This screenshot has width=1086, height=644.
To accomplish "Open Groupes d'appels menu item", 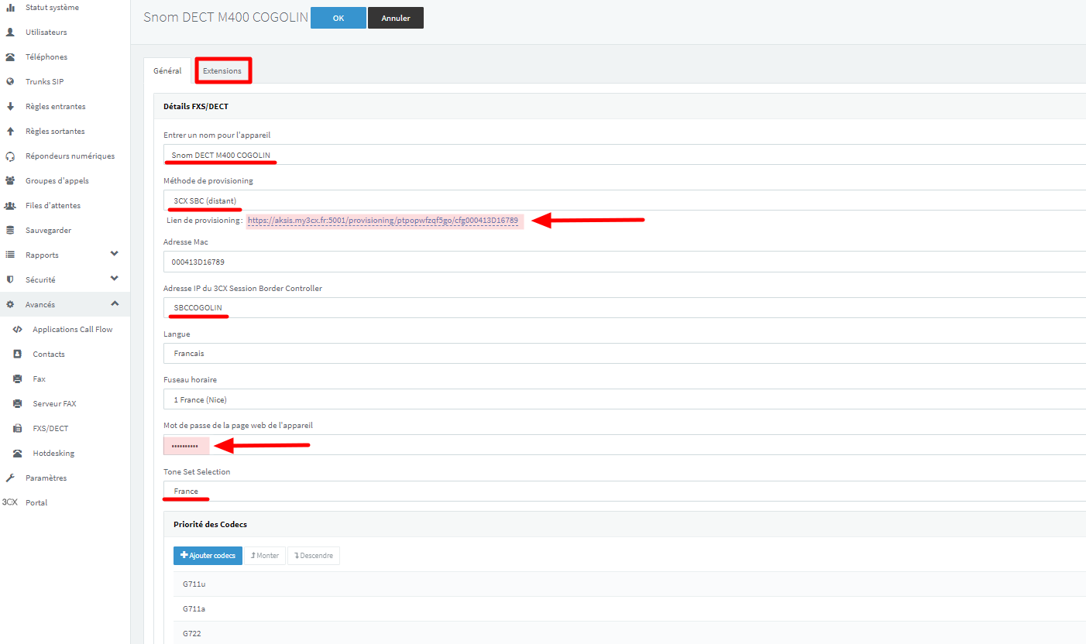I will point(57,181).
